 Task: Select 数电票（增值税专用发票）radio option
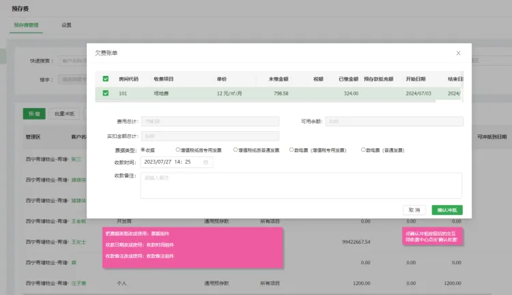(x=291, y=150)
